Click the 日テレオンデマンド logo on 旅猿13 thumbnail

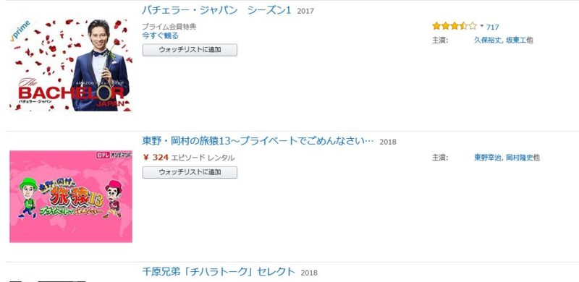(114, 155)
